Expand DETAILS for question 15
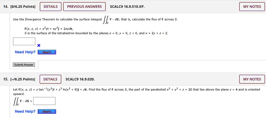The height and width of the screenshot is (118, 266). tap(50, 79)
